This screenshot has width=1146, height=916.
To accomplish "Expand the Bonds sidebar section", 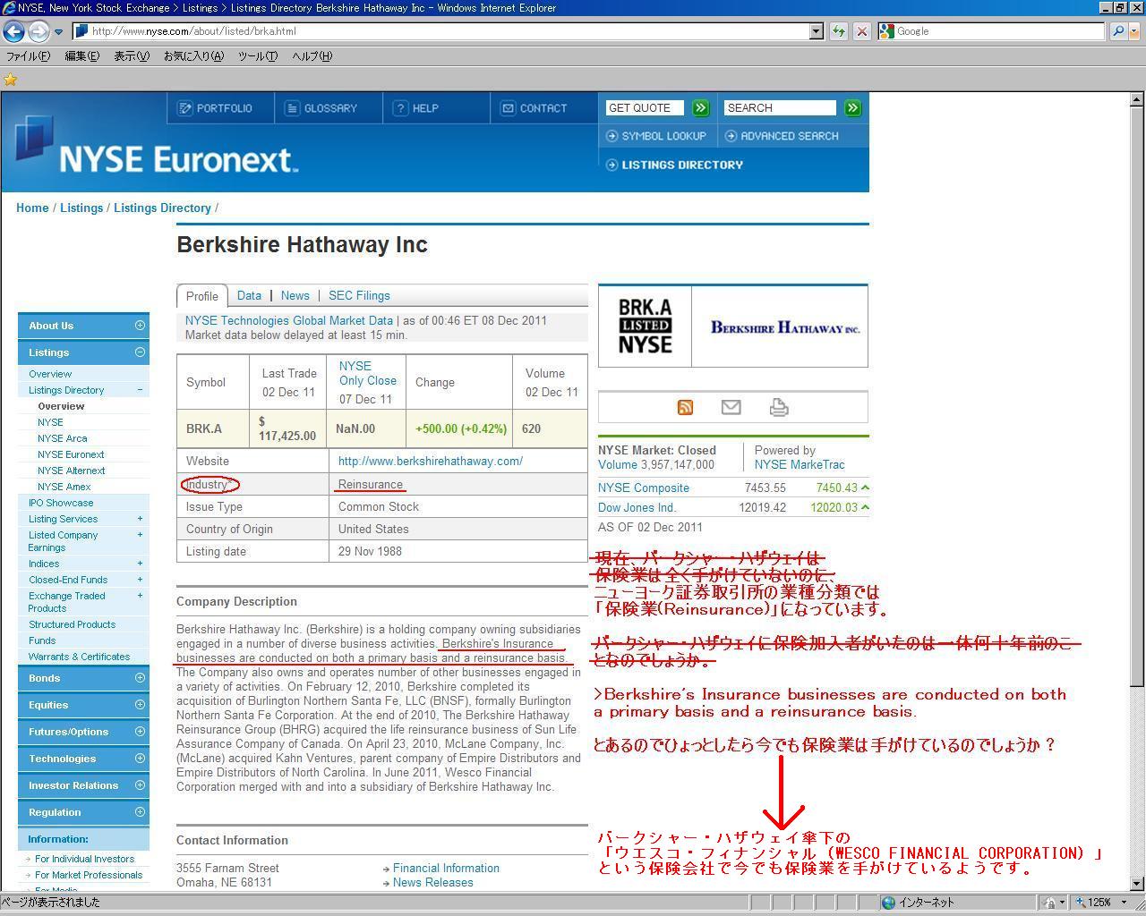I will coord(140,678).
